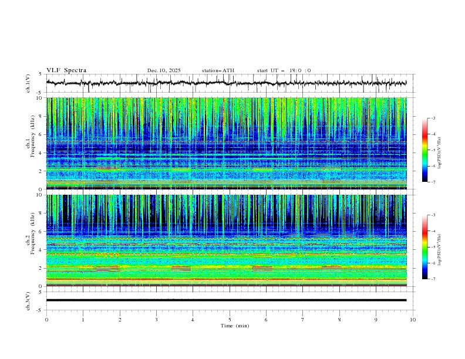Screen dimensions: 465x359
Task: Click the "VLF Spectra" title text
Action: tap(66, 70)
